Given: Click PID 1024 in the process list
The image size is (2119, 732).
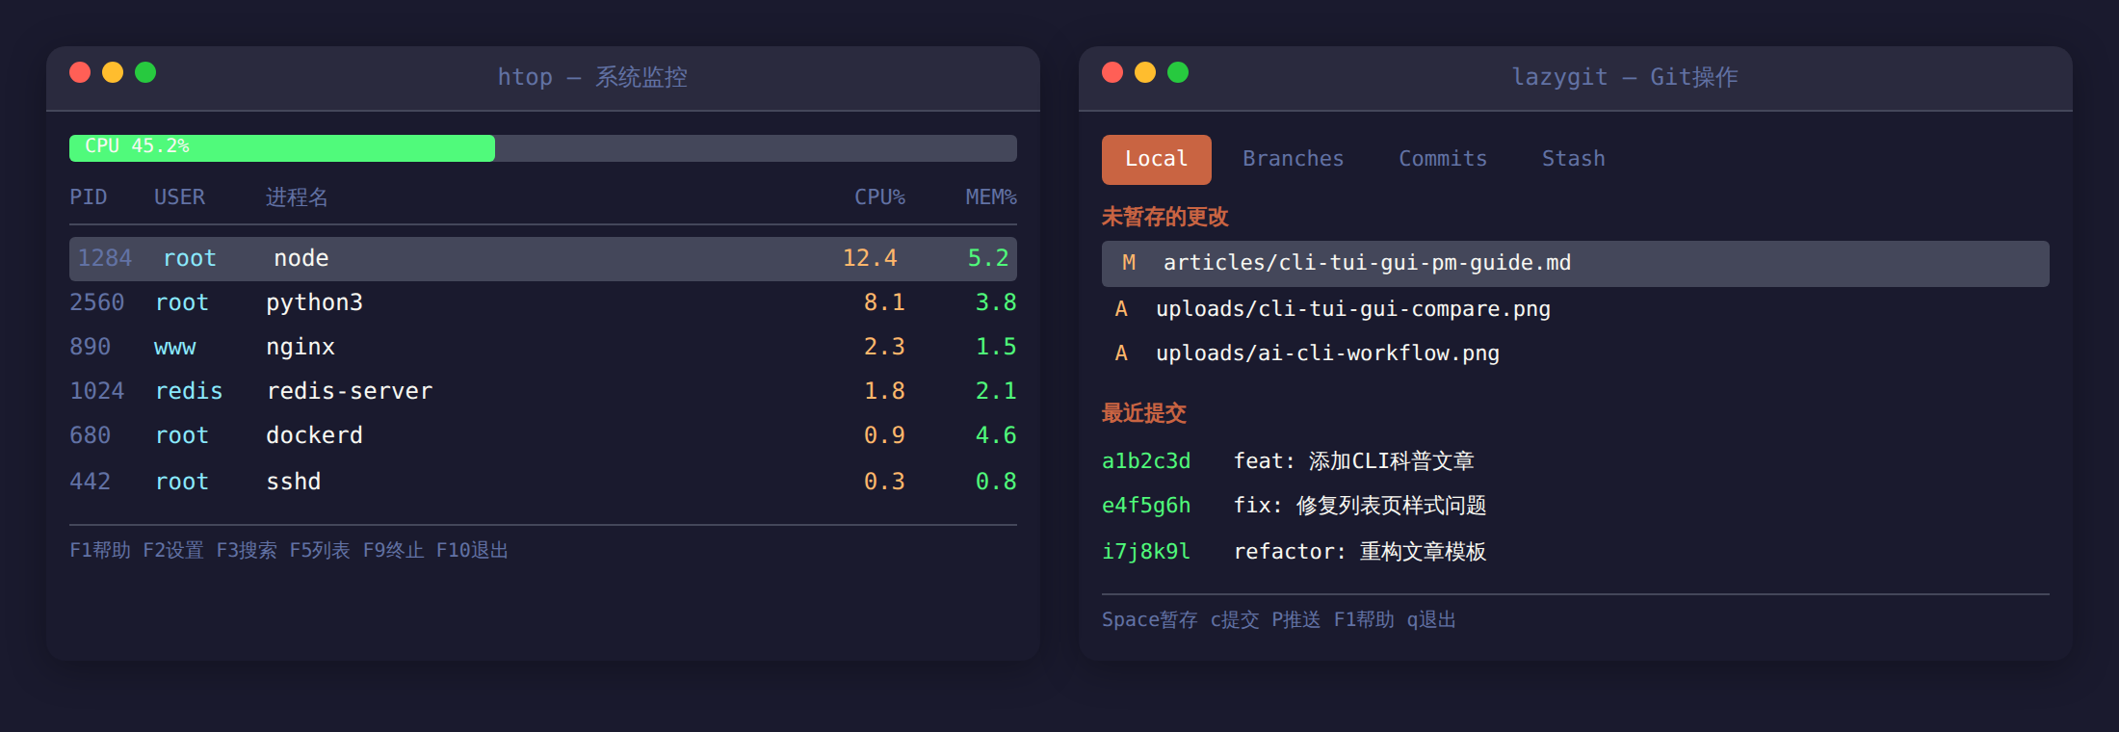Looking at the screenshot, I should pos(97,391).
